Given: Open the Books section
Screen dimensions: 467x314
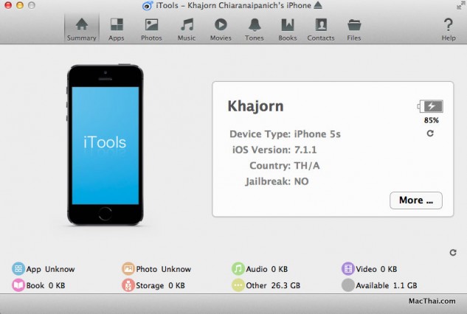Looking at the screenshot, I should pyautogui.click(x=288, y=29).
